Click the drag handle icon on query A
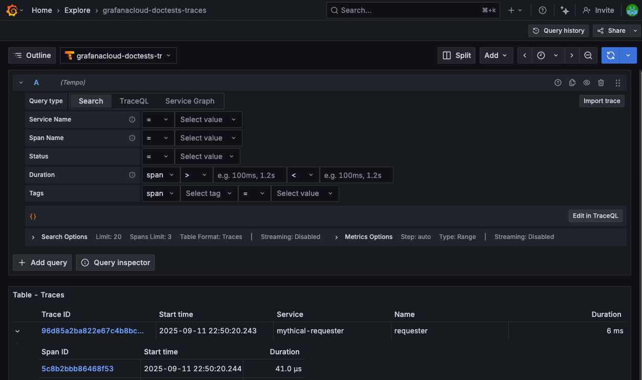This screenshot has width=642, height=380. point(617,83)
